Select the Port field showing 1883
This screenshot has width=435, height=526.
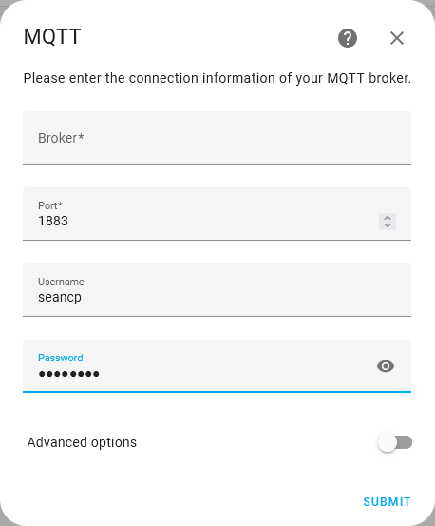tap(217, 214)
